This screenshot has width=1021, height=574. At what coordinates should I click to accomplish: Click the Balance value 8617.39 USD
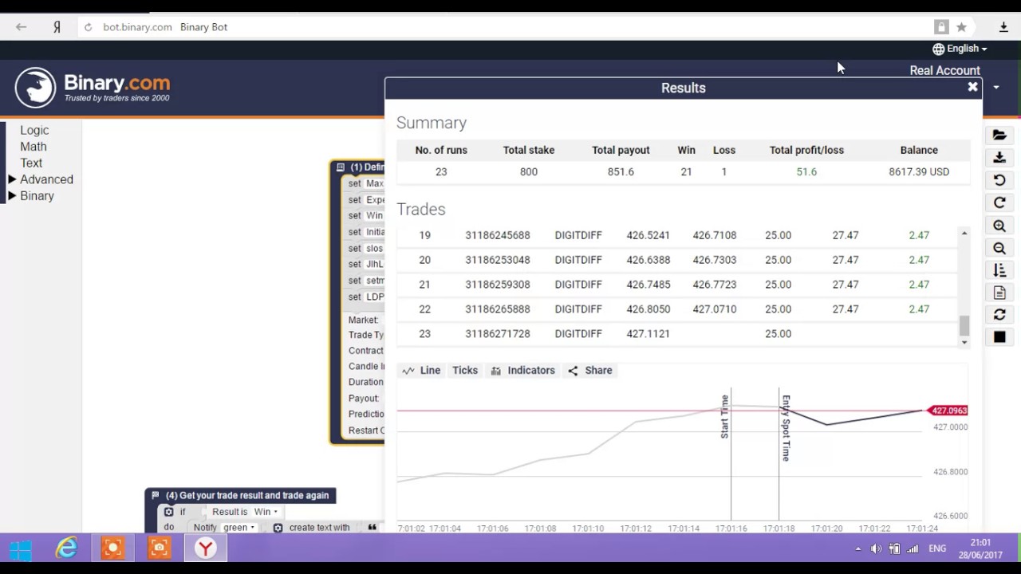coord(919,171)
